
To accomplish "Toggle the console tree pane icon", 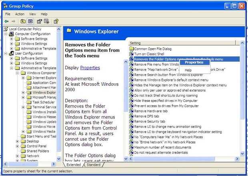I will [30, 21].
